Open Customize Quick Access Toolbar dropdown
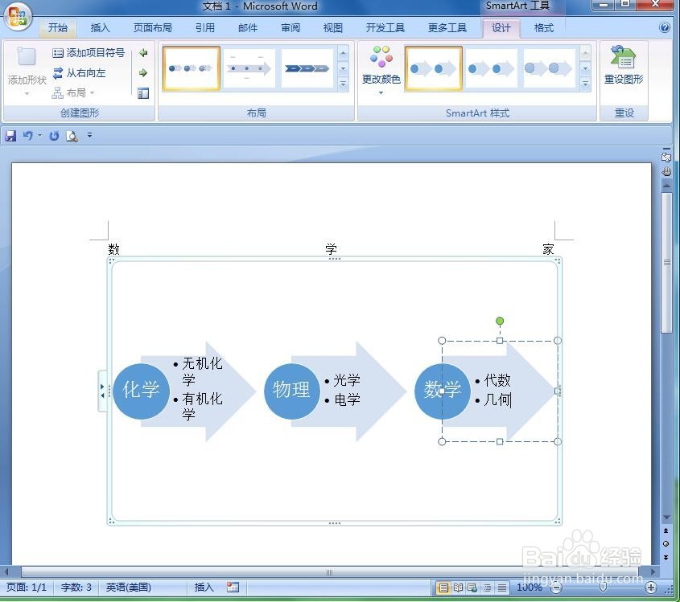Viewport: 680px width, 602px height. [90, 136]
